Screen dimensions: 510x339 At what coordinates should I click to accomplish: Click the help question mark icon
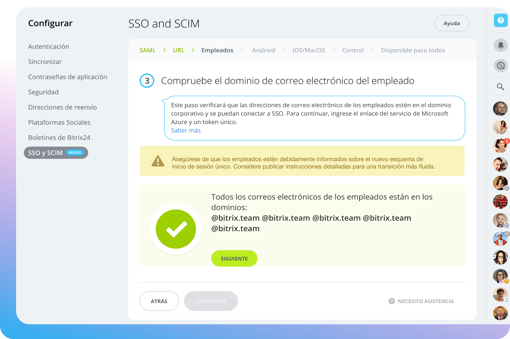coord(501,20)
